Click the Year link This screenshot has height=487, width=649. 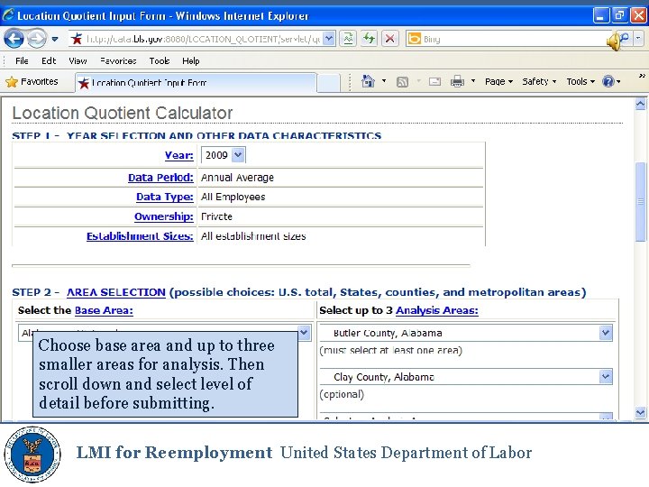click(178, 155)
